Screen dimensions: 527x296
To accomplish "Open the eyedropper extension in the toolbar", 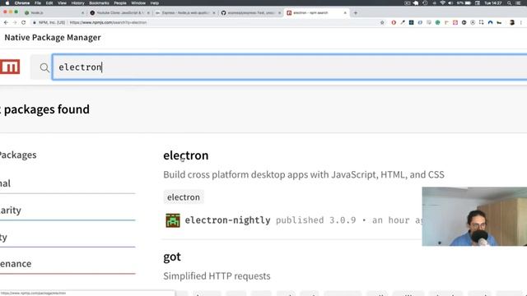I will click(403, 22).
